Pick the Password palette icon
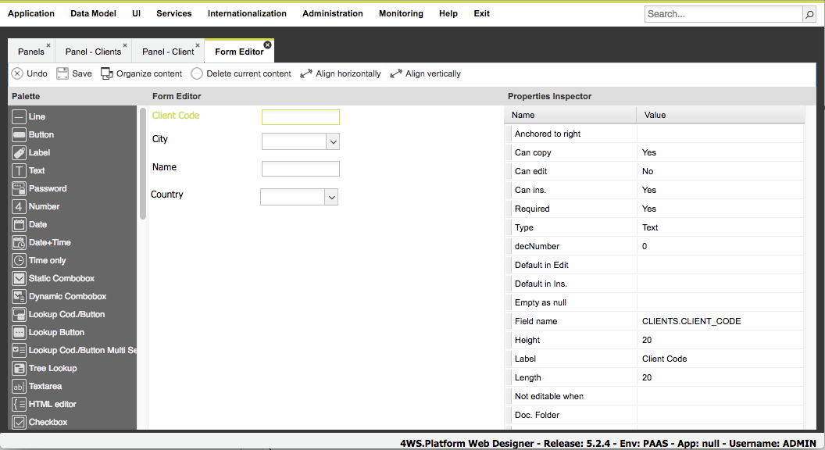The image size is (825, 450). tap(19, 188)
